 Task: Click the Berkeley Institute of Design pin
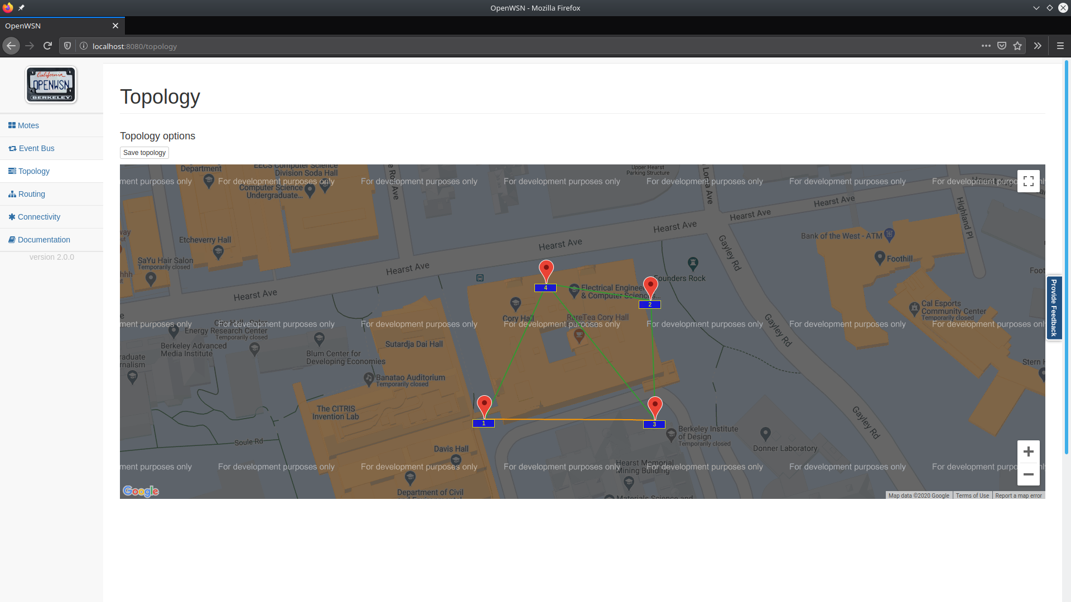point(671,436)
